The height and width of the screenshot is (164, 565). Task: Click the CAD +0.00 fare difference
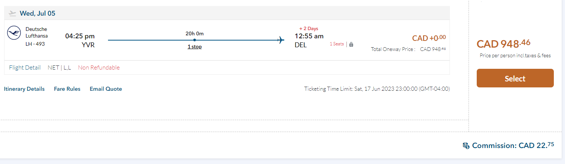429,38
